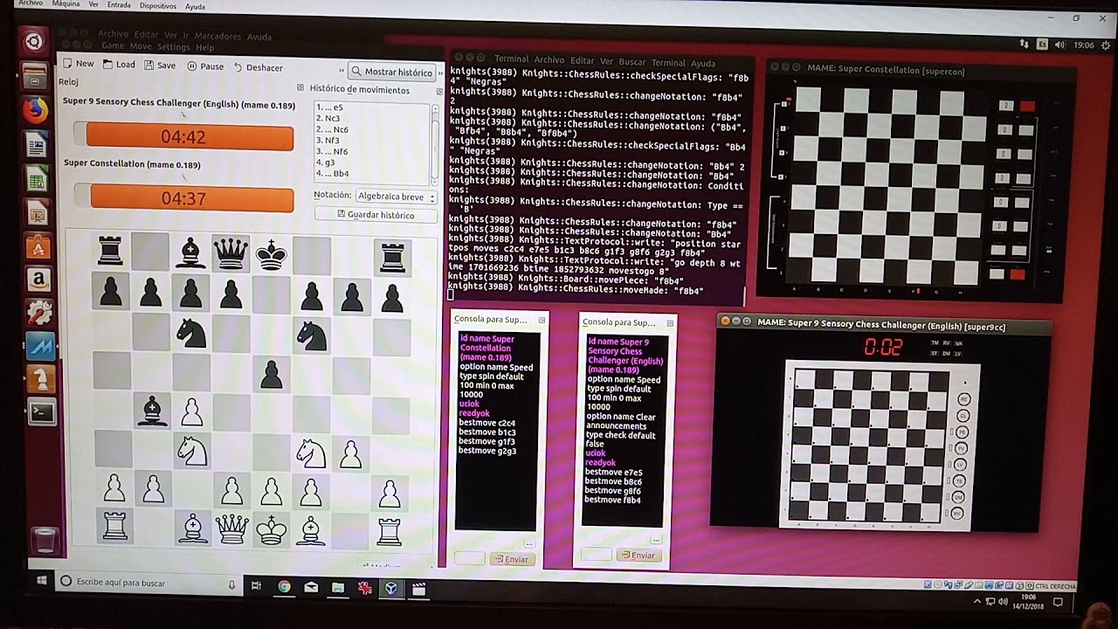This screenshot has height=629, width=1118.
Task: Click the CL button on the Super 9 board
Action: (x=963, y=416)
